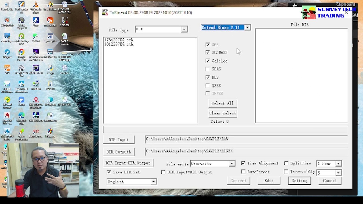The height and width of the screenshot is (204, 363).
Task: Launch Telegram from the desktop
Action: click(x=7, y=54)
